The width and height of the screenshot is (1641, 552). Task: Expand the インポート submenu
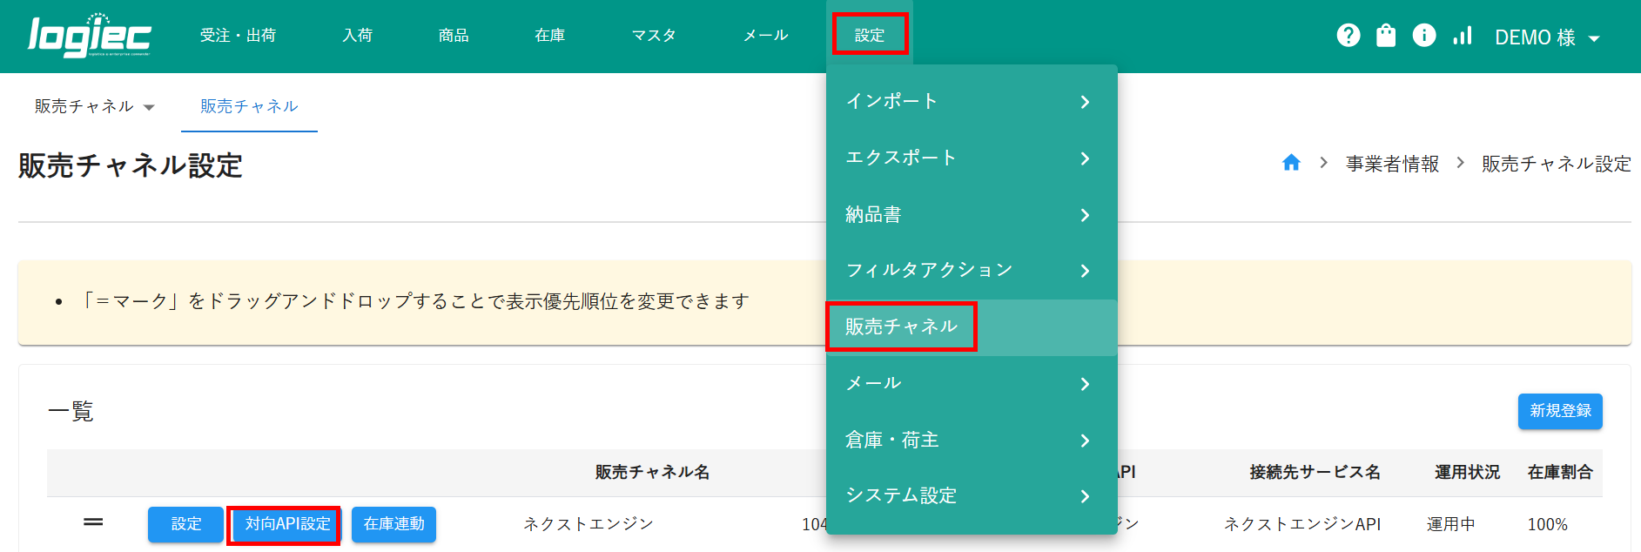coord(971,102)
